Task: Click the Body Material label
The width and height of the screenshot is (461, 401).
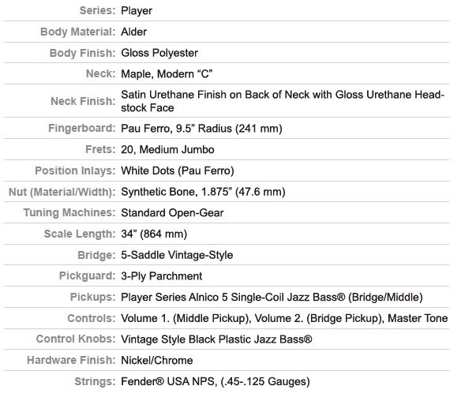Action: tap(77, 32)
